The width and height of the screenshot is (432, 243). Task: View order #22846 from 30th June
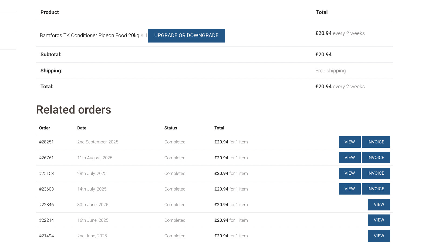click(379, 204)
